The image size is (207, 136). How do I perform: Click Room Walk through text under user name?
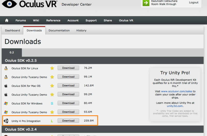coord(164,4)
